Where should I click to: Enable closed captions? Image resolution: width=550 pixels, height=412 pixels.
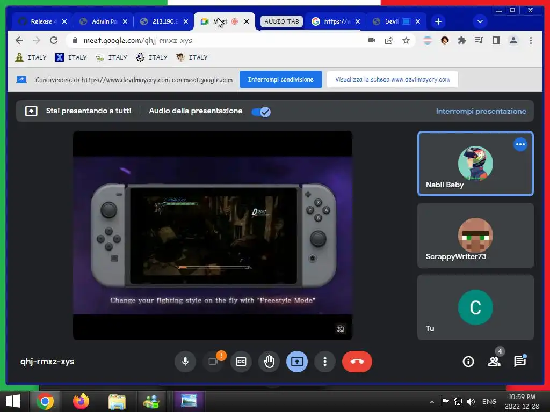click(x=241, y=362)
